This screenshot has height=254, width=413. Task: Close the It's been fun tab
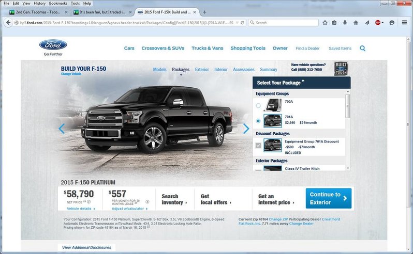point(130,12)
